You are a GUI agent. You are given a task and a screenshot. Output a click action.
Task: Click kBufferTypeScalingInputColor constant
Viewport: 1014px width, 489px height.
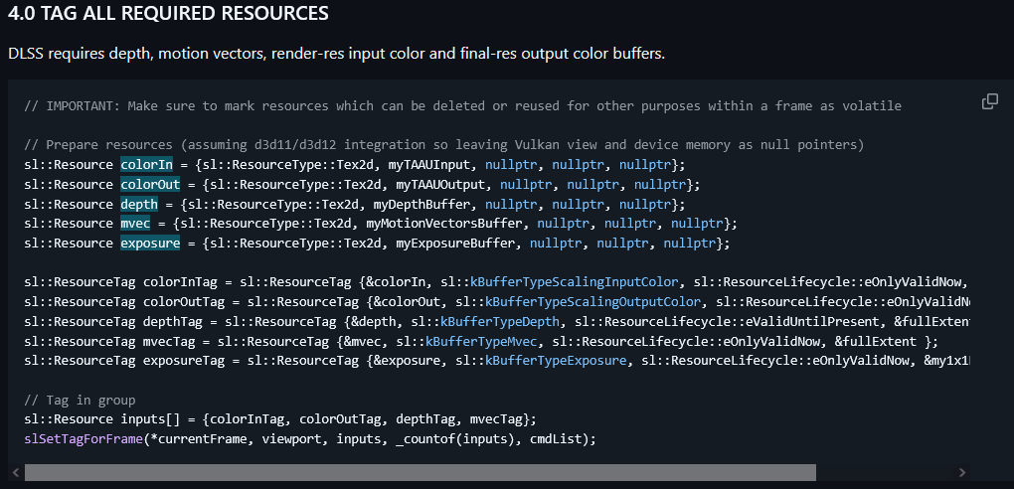tap(575, 282)
